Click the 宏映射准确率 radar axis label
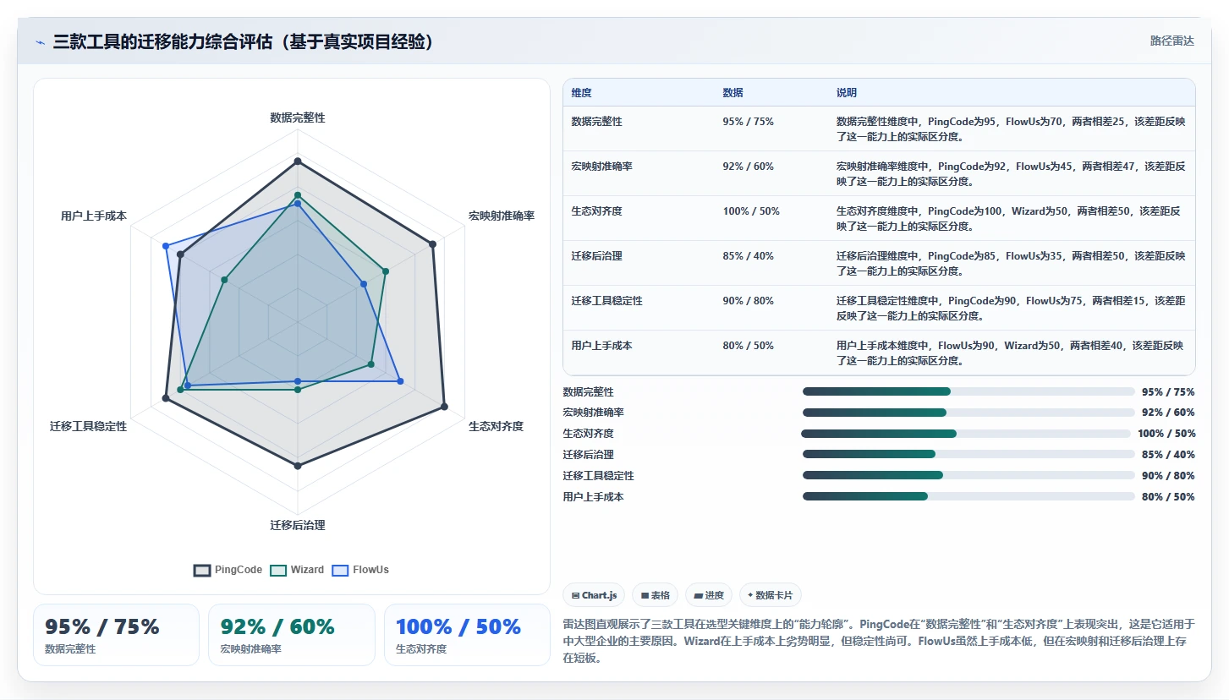The width and height of the screenshot is (1229, 700). click(x=502, y=216)
